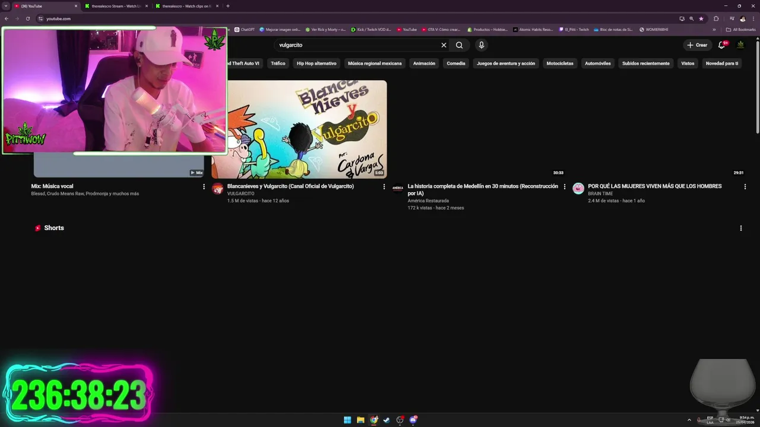The height and width of the screenshot is (427, 760).
Task: Open the browser extensions puzzle icon
Action: tap(716, 18)
